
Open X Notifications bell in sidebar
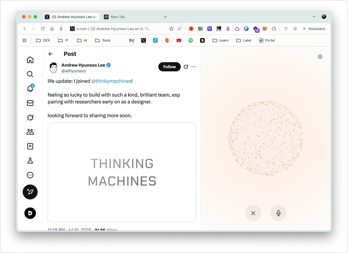(30, 88)
